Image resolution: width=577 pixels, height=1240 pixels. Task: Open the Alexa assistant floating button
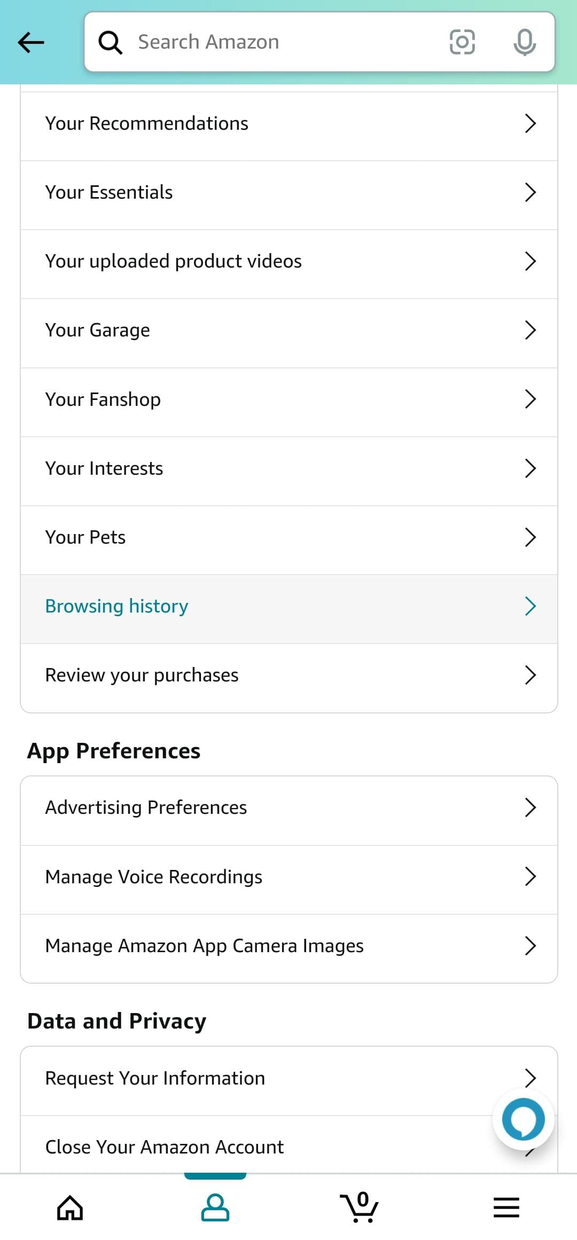523,1119
